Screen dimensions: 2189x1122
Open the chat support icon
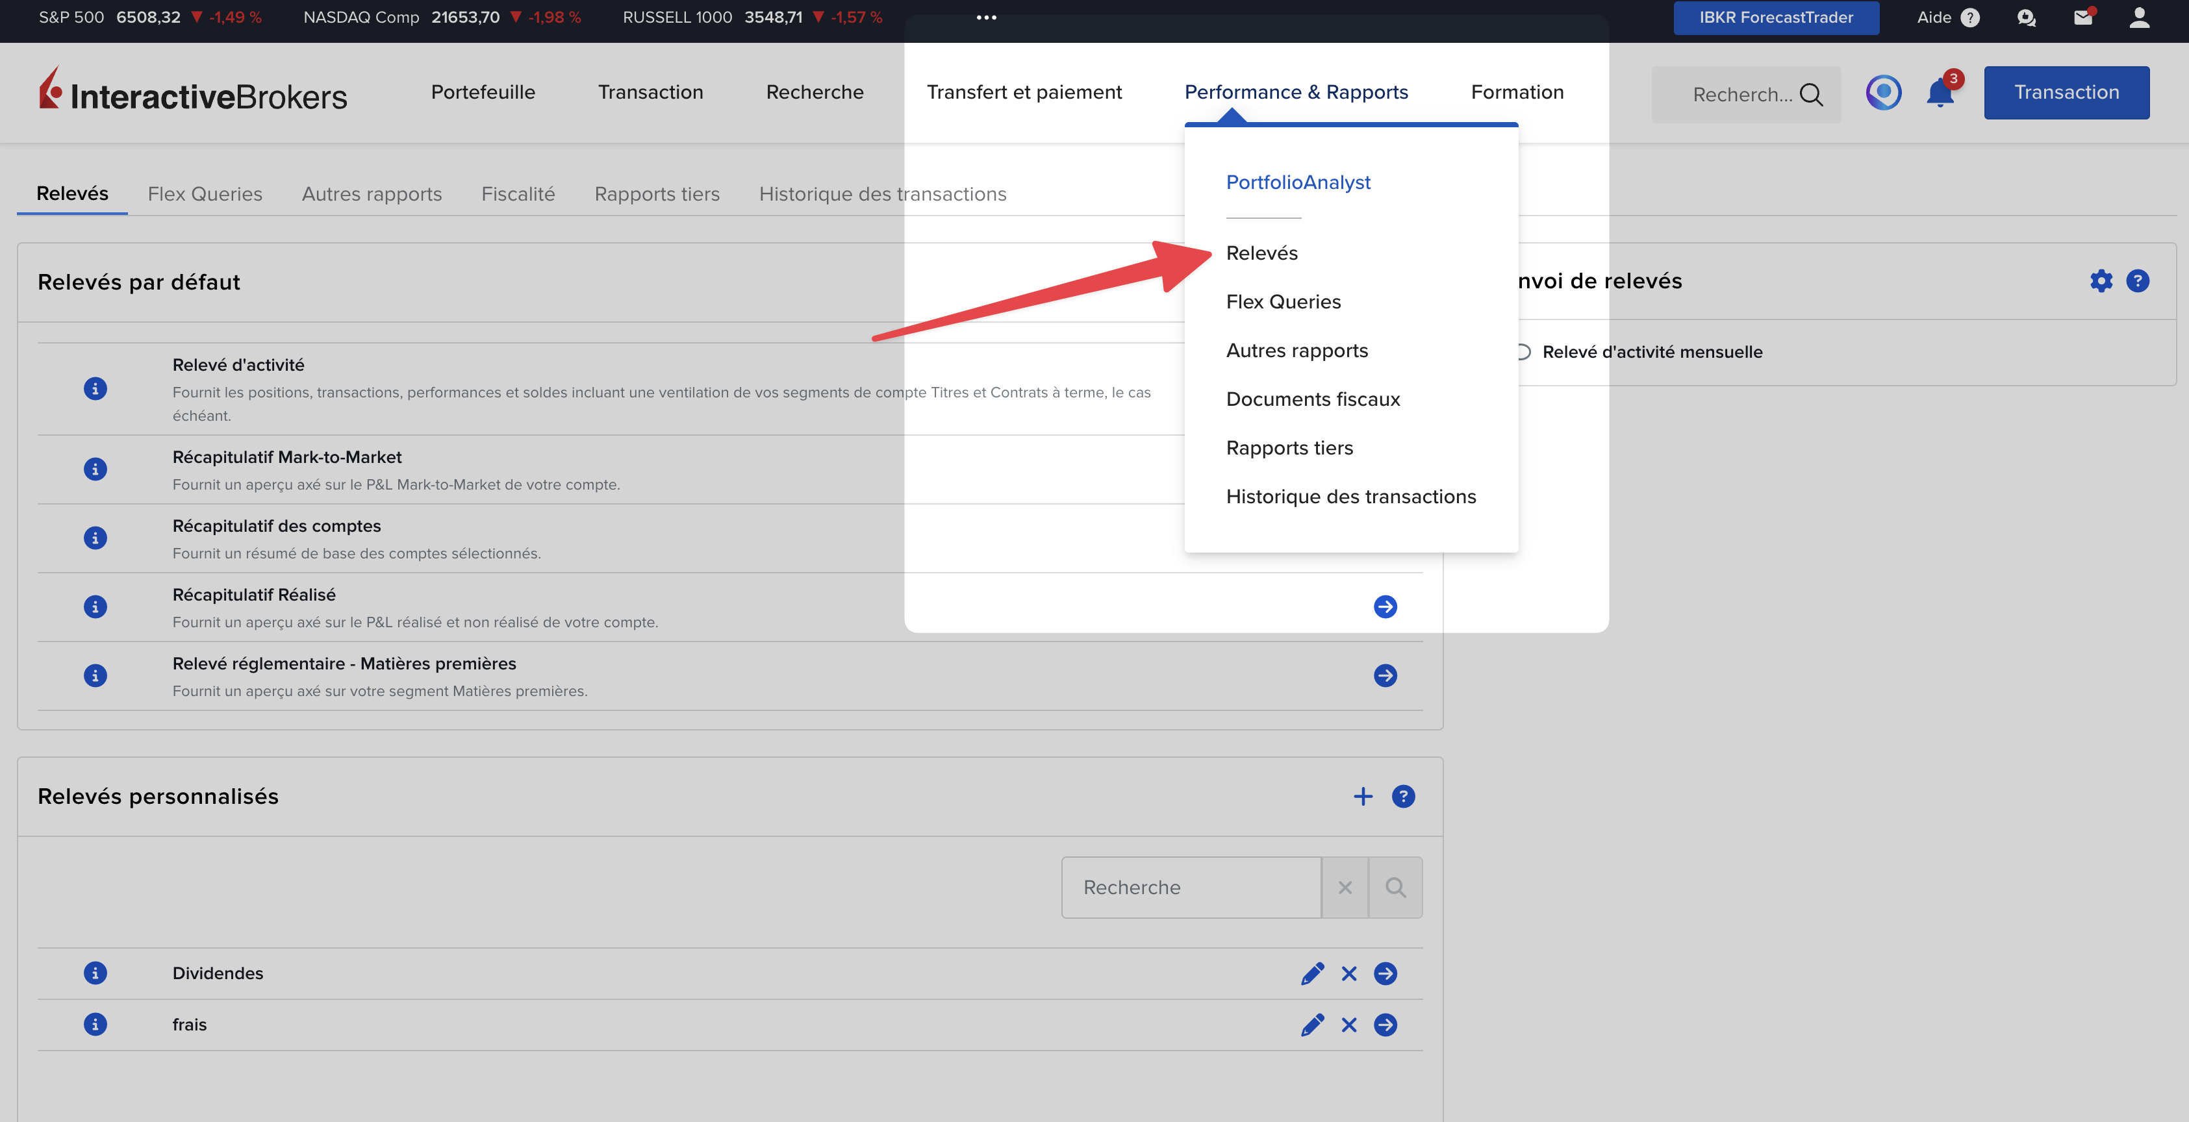[x=2026, y=18]
